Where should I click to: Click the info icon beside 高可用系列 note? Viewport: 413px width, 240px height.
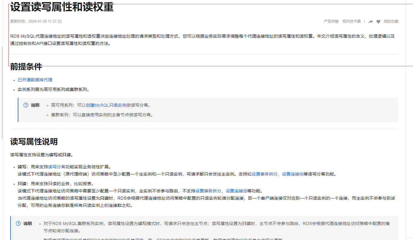26,105
